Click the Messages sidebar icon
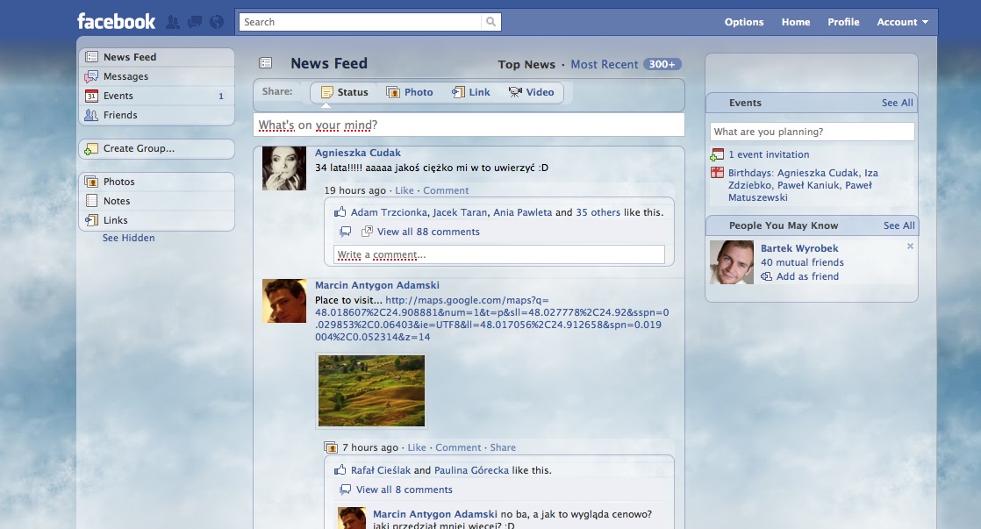Viewport: 981px width, 529px height. 91,76
